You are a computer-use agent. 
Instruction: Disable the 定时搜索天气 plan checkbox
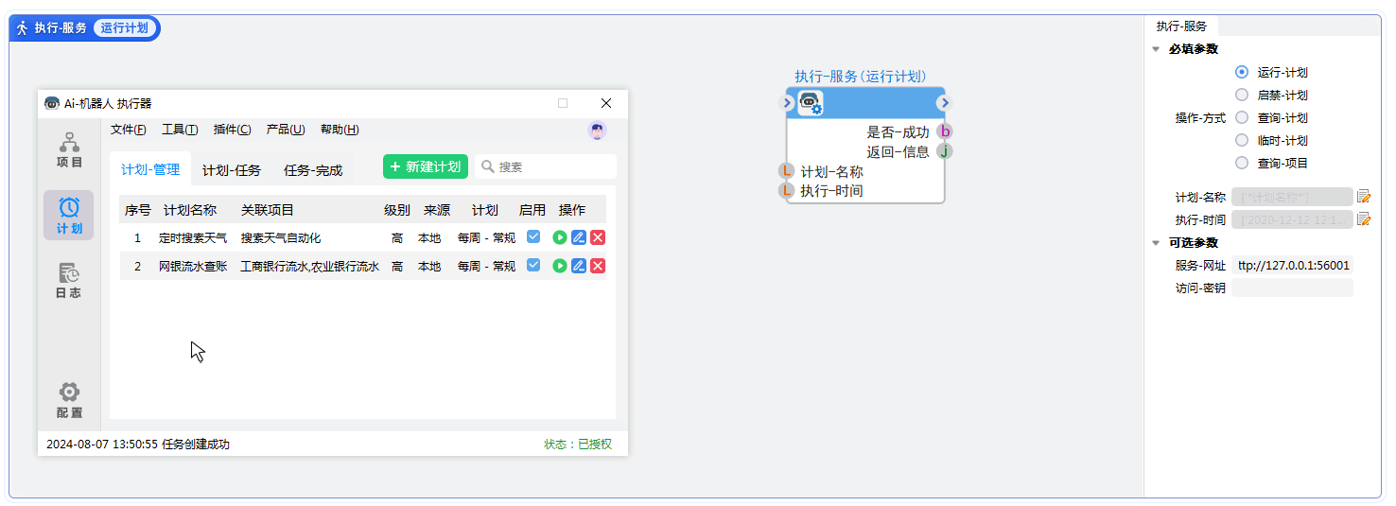tap(533, 237)
